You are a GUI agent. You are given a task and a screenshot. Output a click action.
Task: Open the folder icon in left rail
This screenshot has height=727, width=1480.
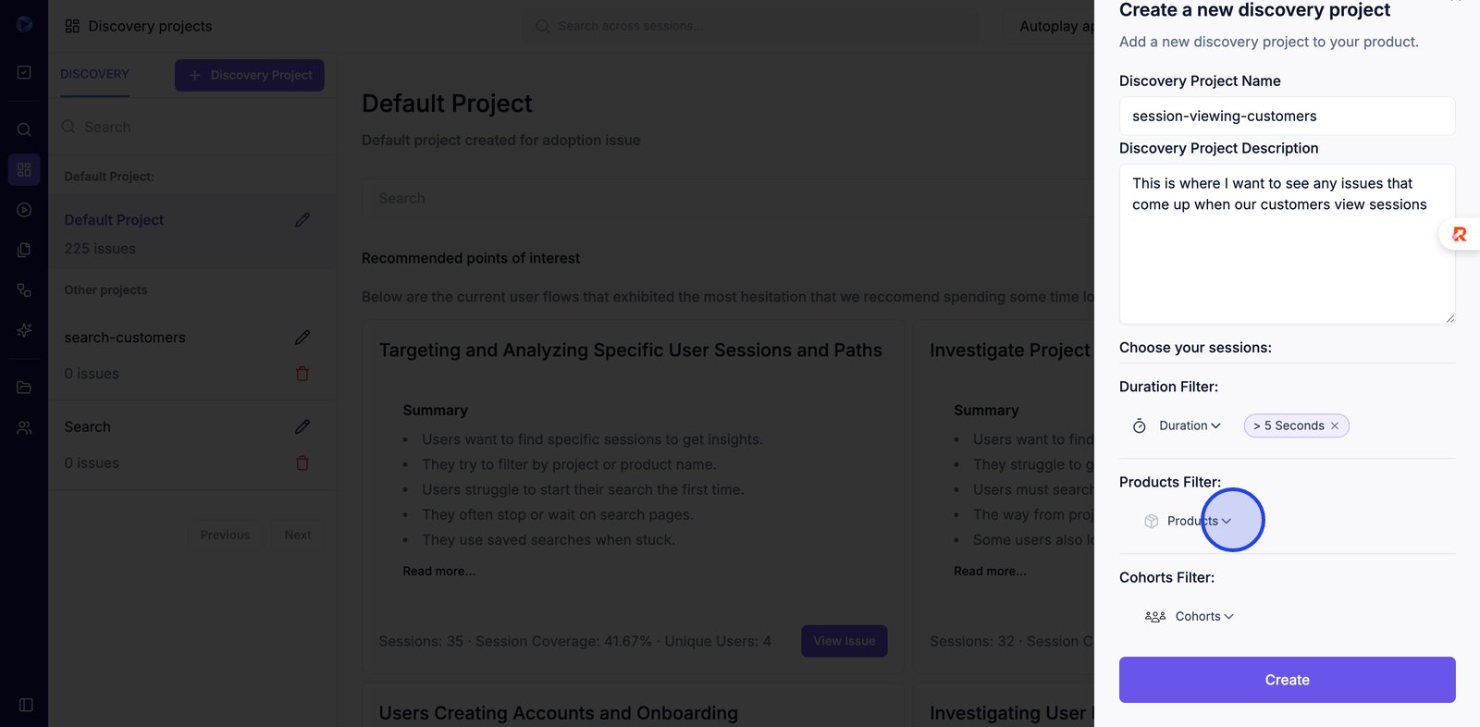[24, 388]
